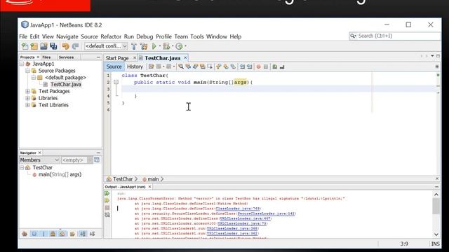Expand the Libraries node
The width and height of the screenshot is (449, 252).
(28, 98)
